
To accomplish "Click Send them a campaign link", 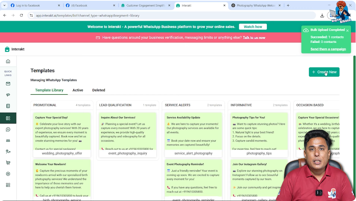I will pos(328,49).
